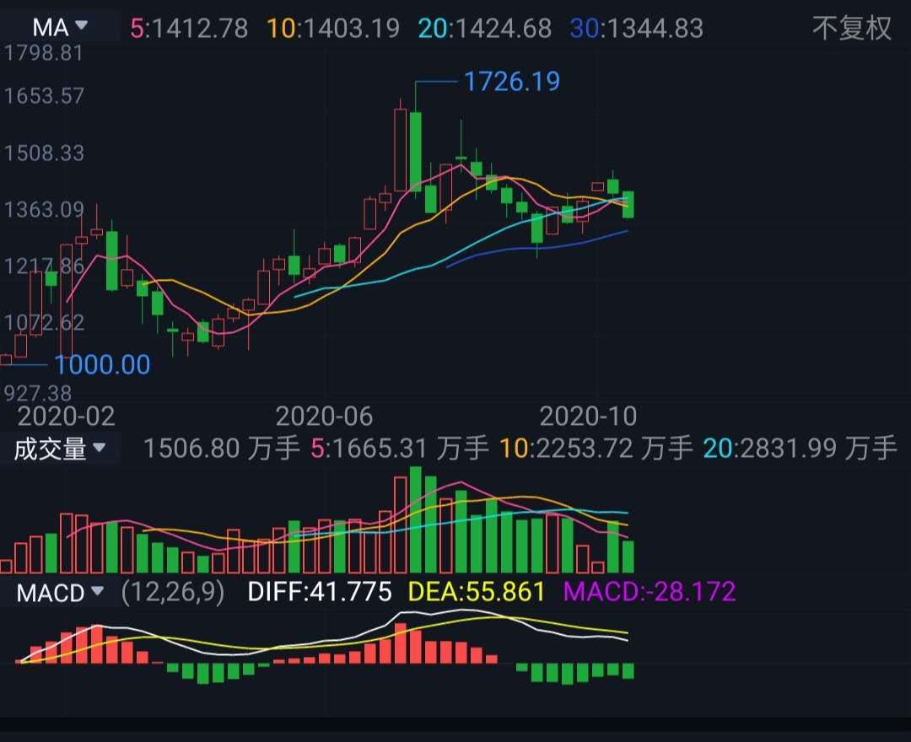Tap the 1726.19 high price marker
The width and height of the screenshot is (911, 742).
(x=512, y=81)
